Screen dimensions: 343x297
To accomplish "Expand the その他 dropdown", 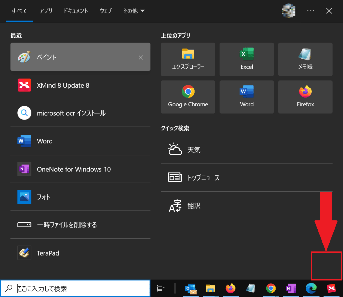I will 134,11.
